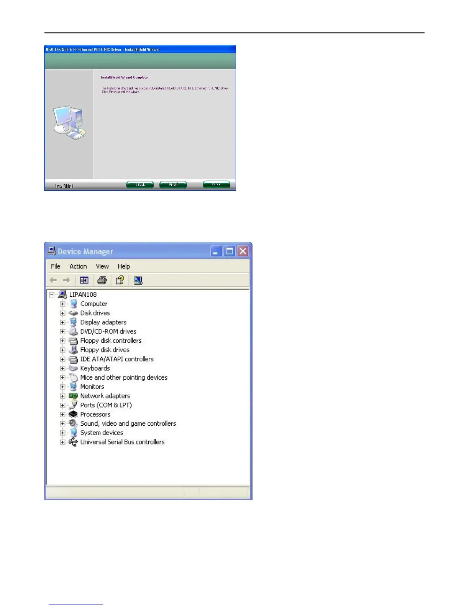Expand the DVD/CD-ROM drives node
The image size is (469, 608).
point(62,332)
